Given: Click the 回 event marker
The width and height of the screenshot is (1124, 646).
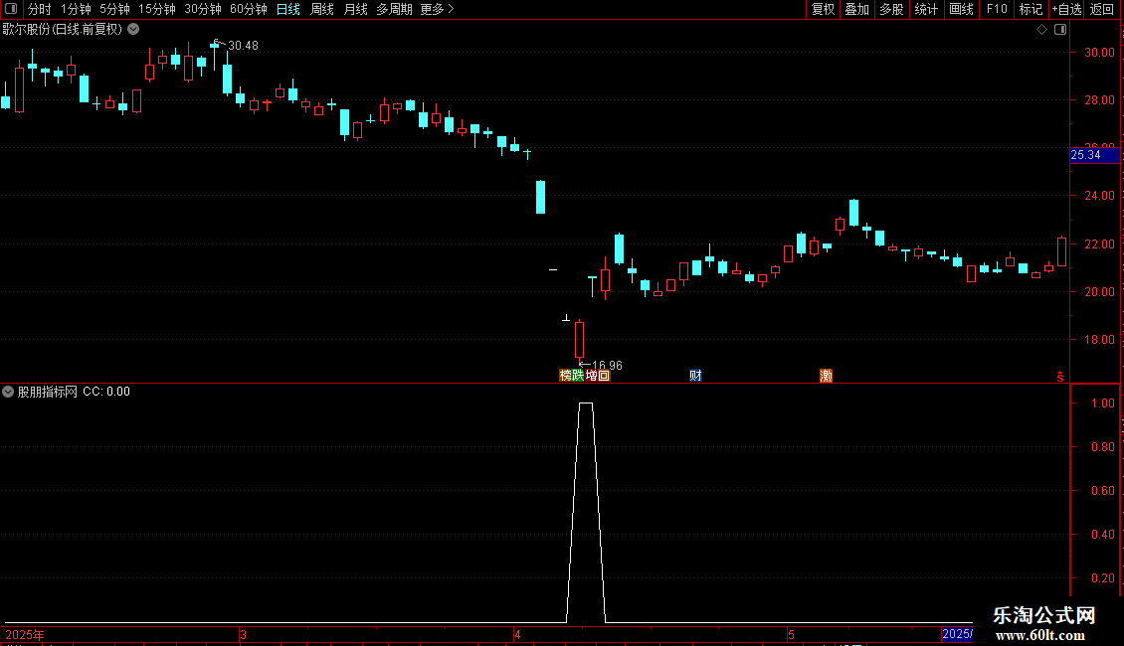Looking at the screenshot, I should pos(604,376).
